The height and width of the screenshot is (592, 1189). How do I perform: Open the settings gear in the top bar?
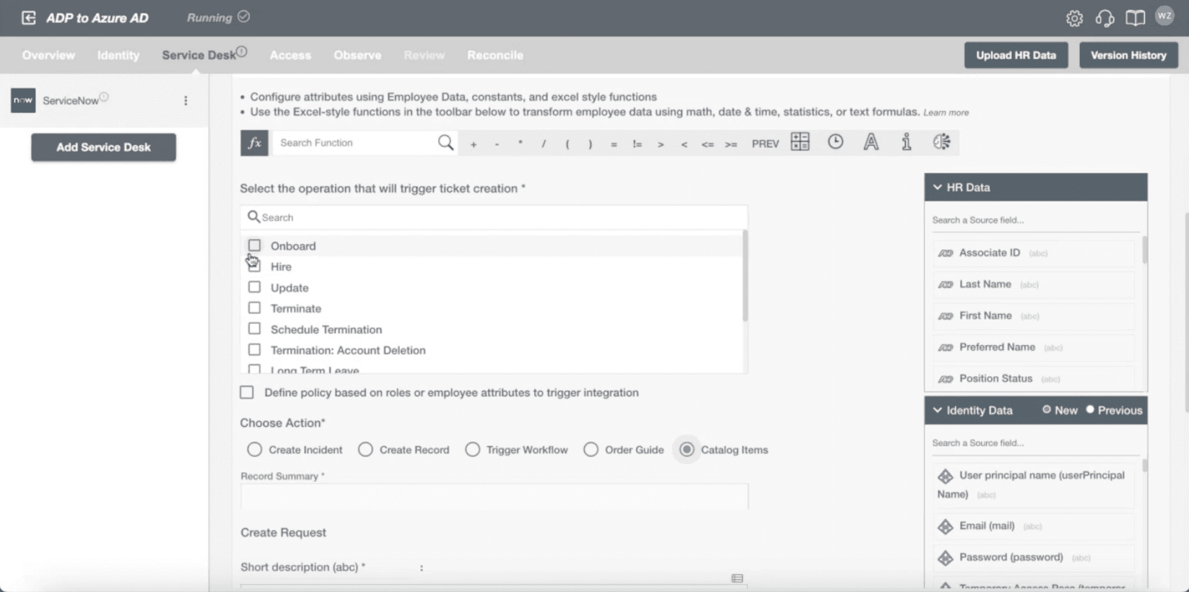pos(1075,17)
